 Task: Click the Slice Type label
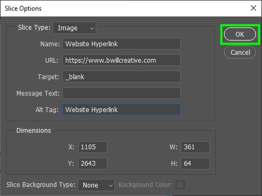34,28
